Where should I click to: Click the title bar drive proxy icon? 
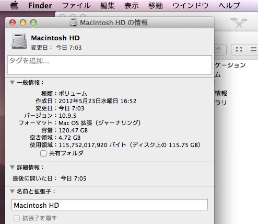coord(74,23)
